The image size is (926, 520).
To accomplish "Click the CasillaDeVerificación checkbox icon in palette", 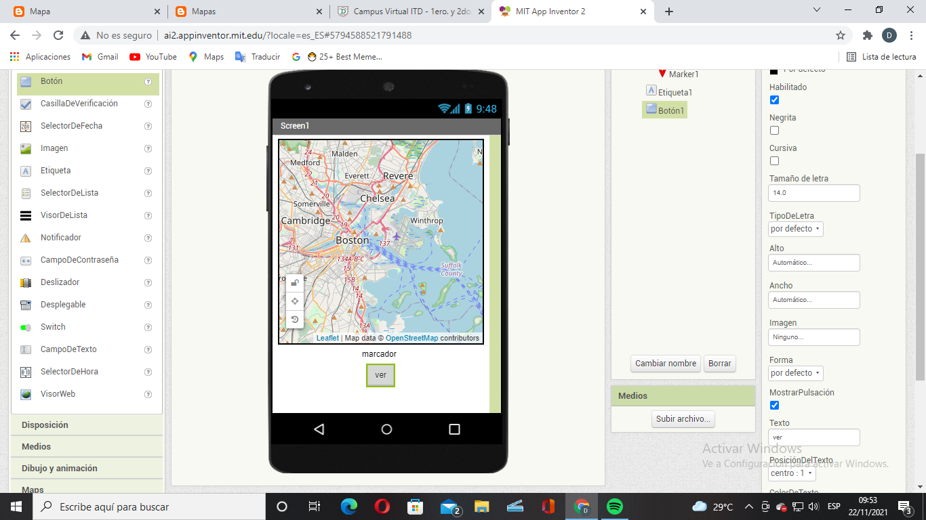I will (x=26, y=104).
